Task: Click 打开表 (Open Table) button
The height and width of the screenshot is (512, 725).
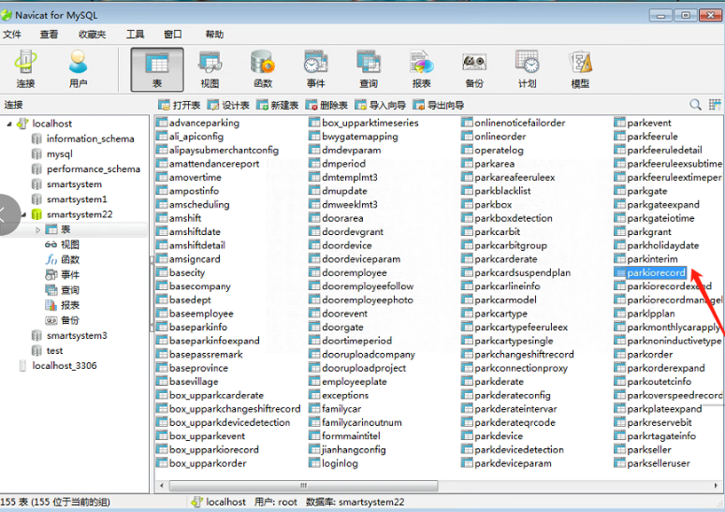Action: click(180, 105)
